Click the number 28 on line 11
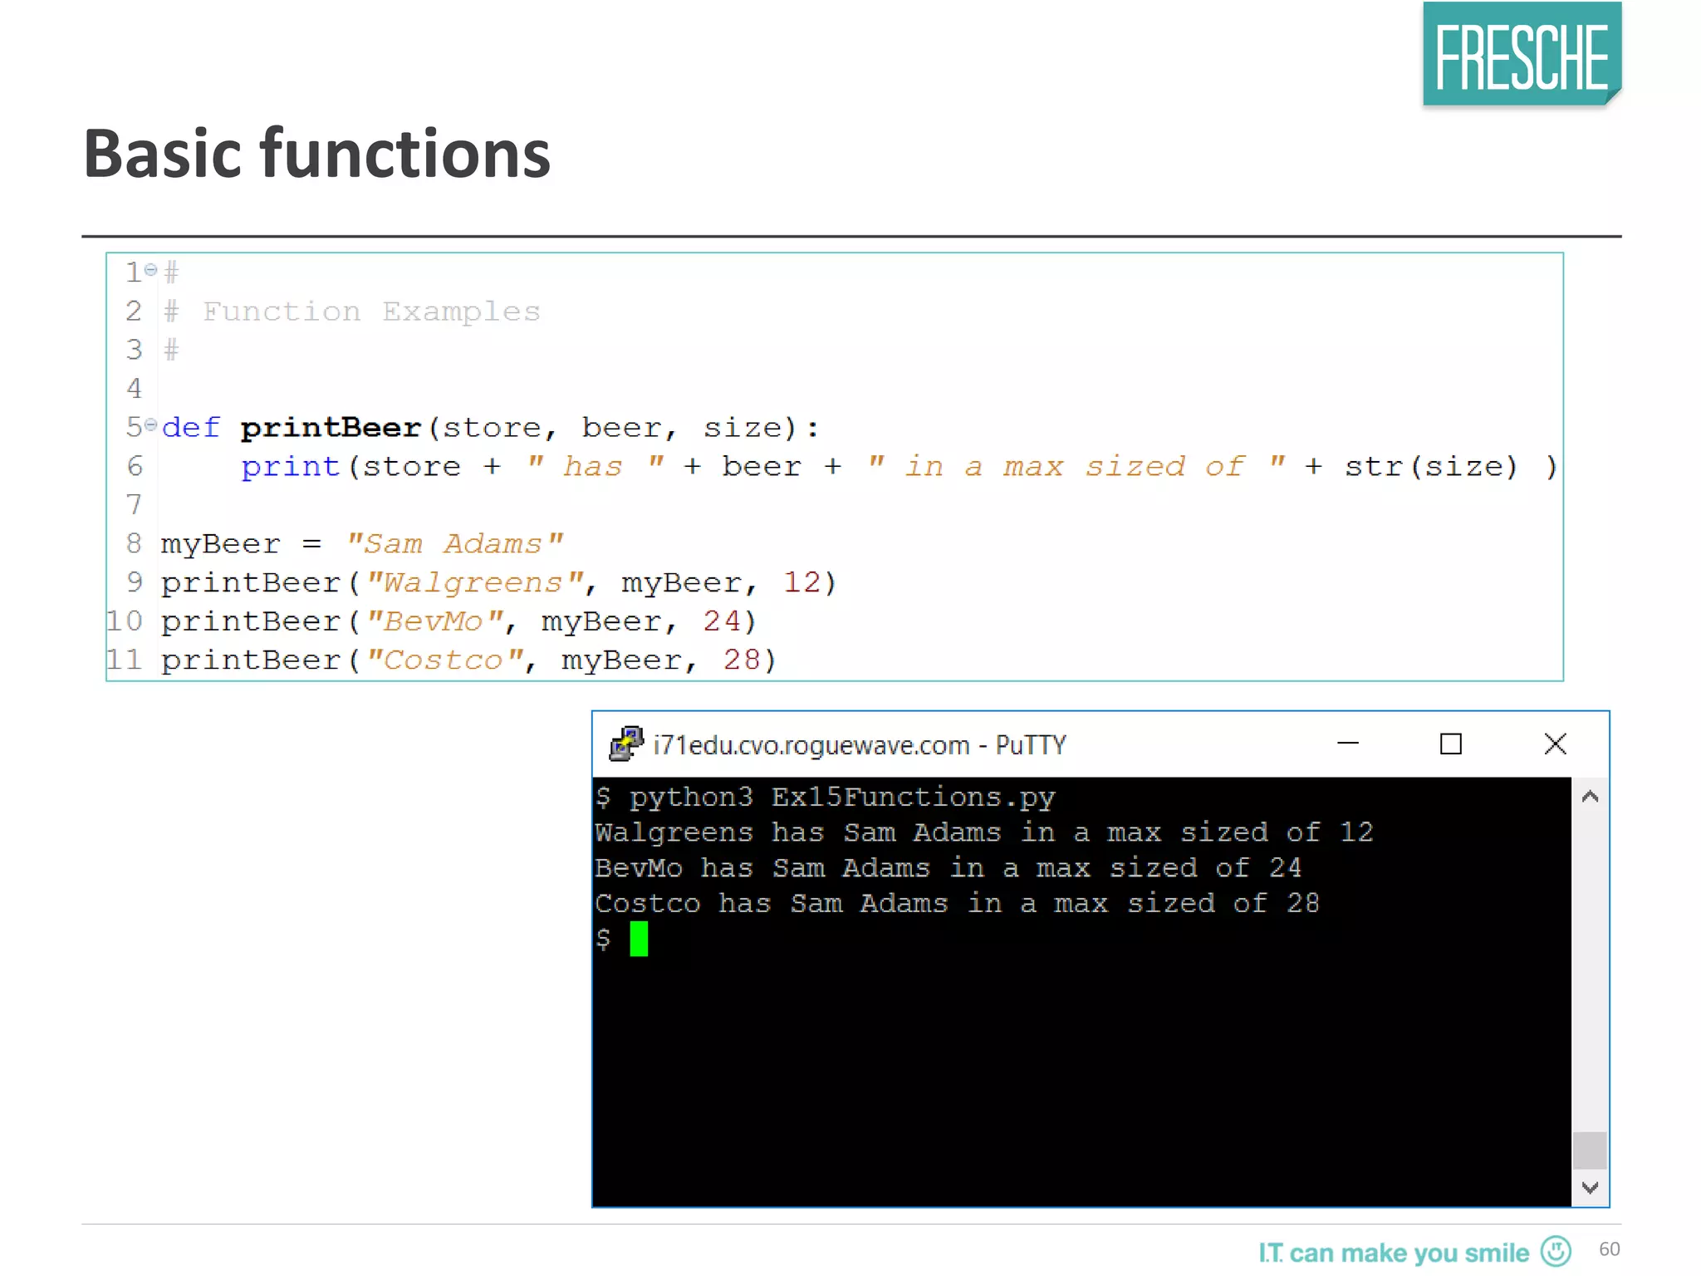Image resolution: width=1701 pixels, height=1276 pixels. pos(742,660)
